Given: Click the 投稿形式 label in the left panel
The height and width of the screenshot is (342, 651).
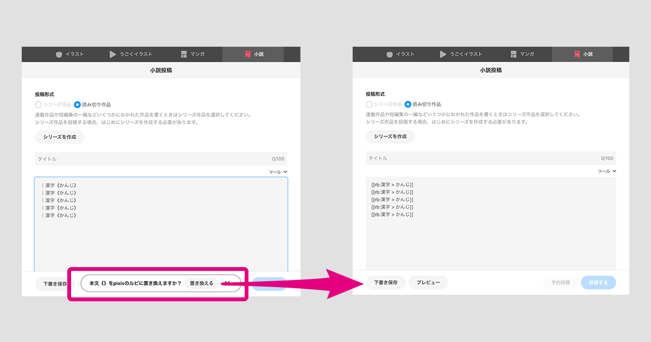Looking at the screenshot, I should tap(44, 94).
